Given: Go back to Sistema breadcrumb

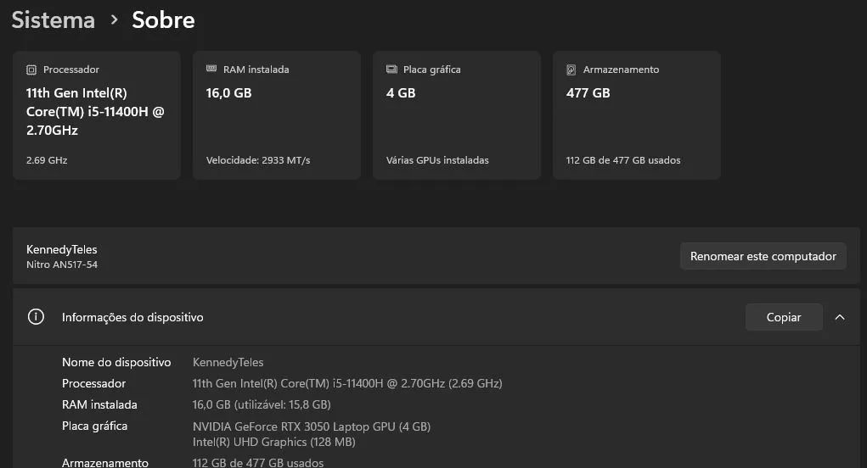Looking at the screenshot, I should [53, 19].
